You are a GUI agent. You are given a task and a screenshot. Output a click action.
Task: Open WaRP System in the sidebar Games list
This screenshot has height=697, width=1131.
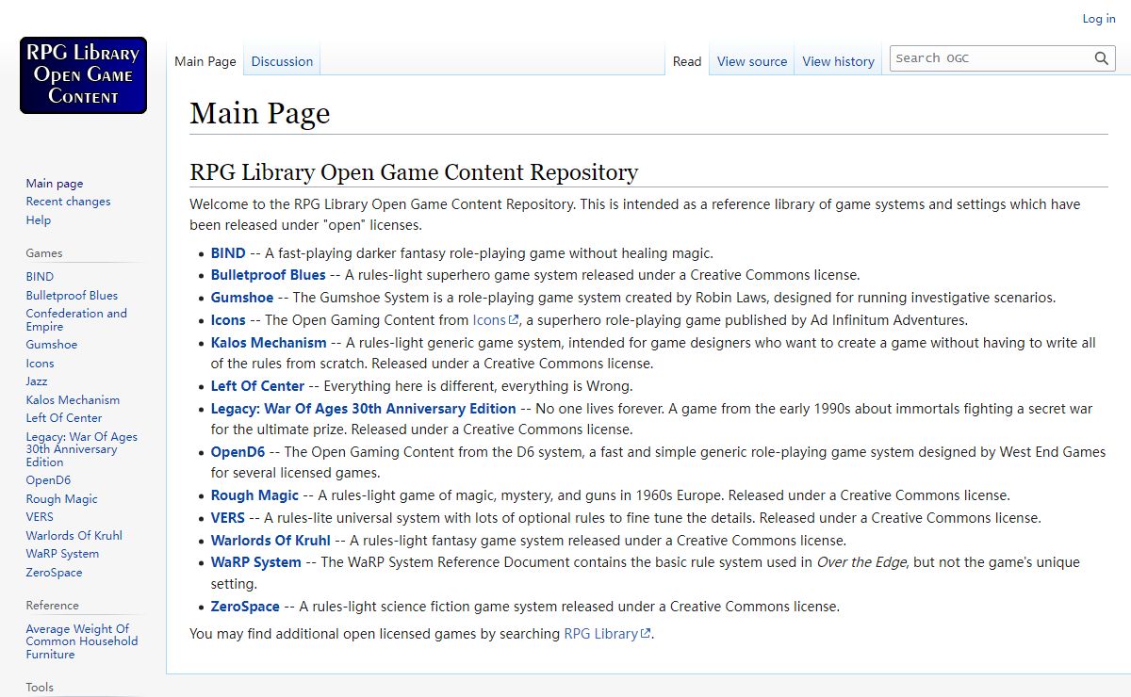click(x=62, y=554)
